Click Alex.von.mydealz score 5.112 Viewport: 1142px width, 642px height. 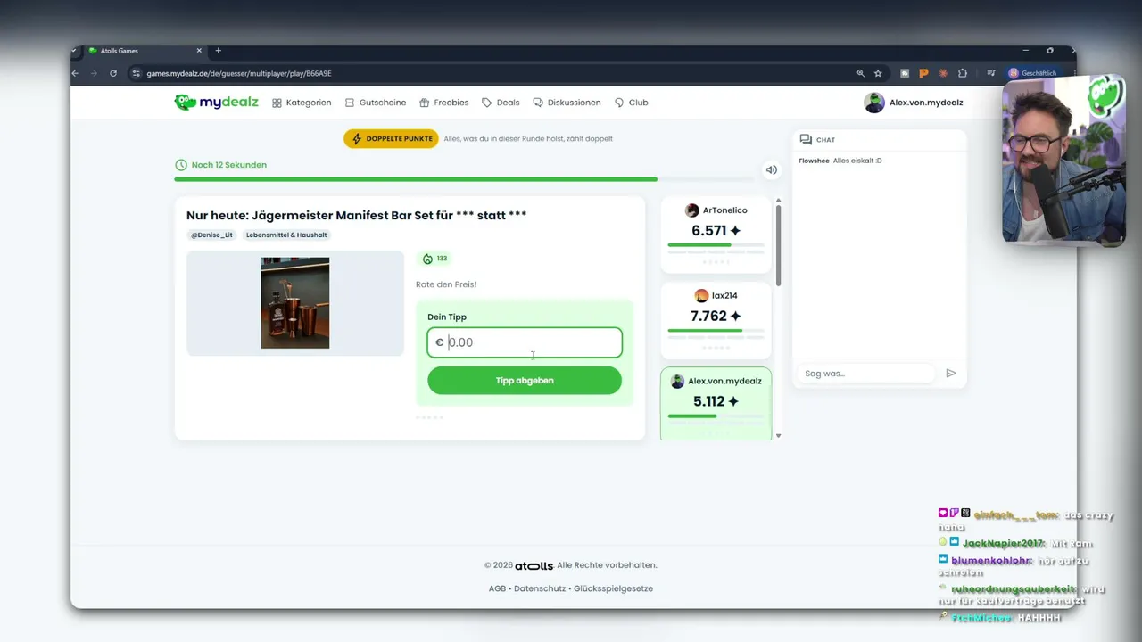pyautogui.click(x=716, y=401)
